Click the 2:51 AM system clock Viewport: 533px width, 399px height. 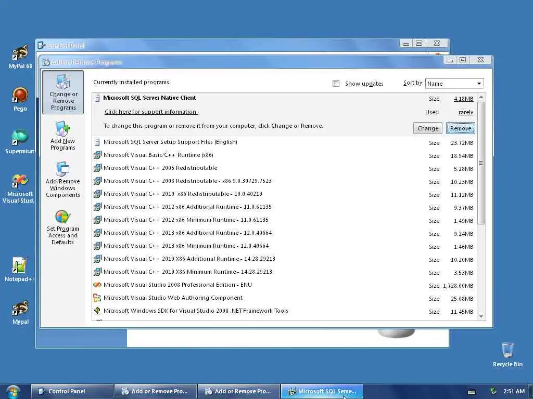coord(514,391)
